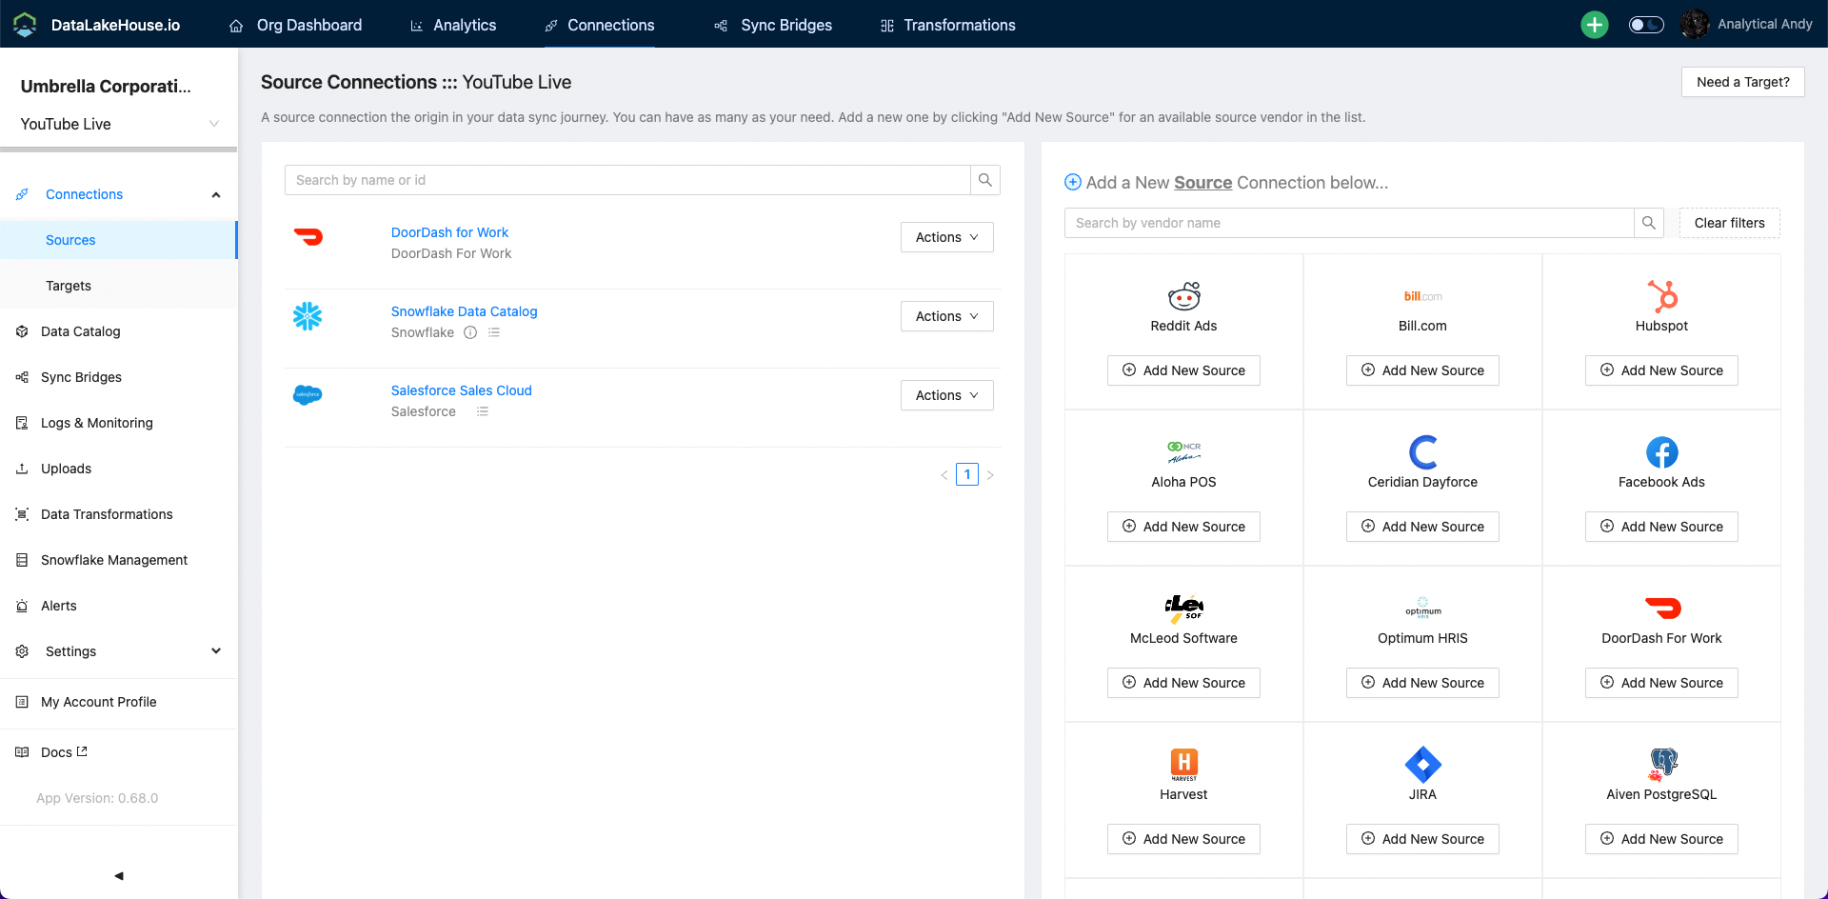Collapse the Connections sidebar section
Screen dimensions: 1828x899
pos(215,194)
